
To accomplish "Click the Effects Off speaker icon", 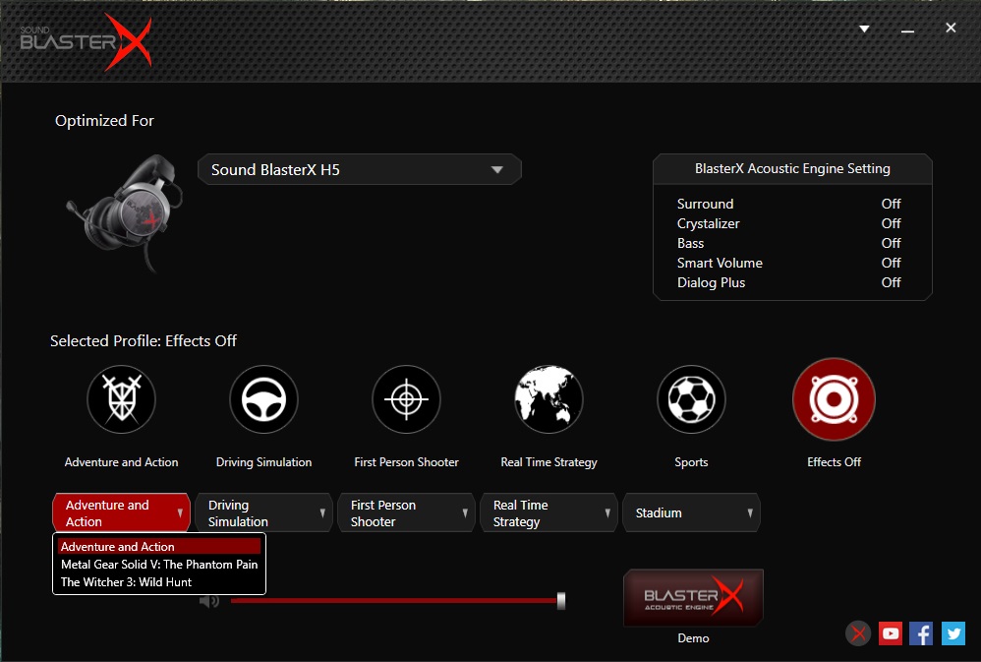I will (834, 399).
